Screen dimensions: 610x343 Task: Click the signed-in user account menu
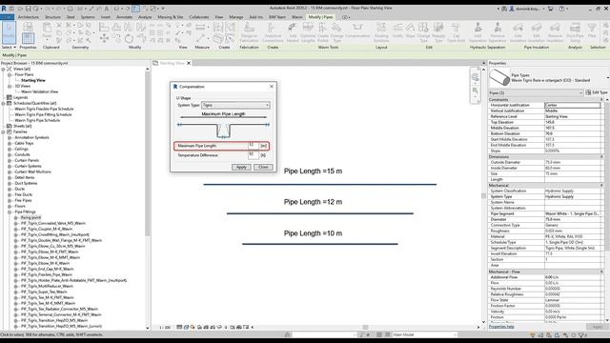(x=526, y=9)
